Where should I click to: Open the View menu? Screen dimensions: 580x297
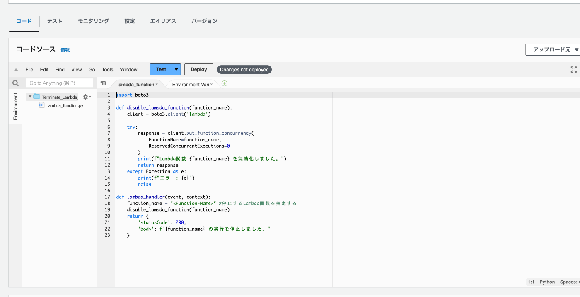(x=77, y=70)
